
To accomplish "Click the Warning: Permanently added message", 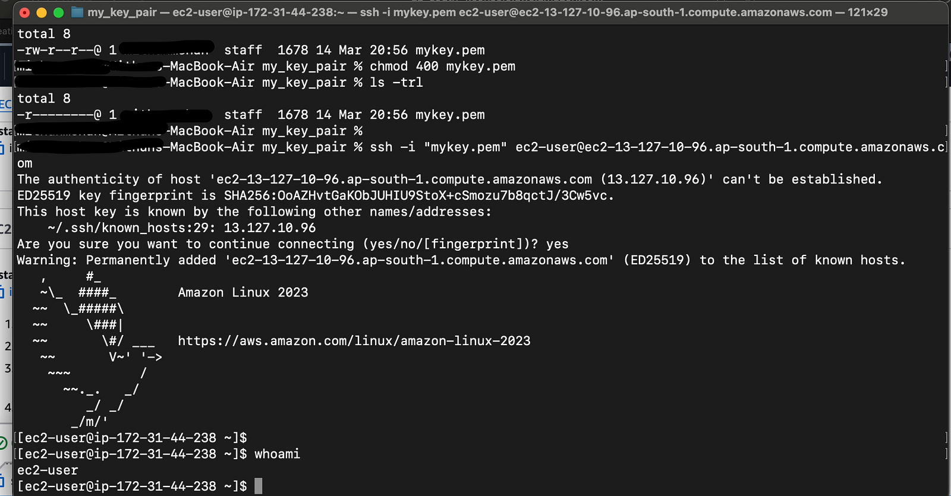I will coord(461,260).
